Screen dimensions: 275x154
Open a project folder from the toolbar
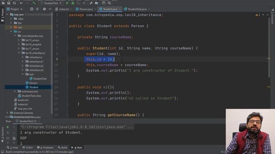pyautogui.click(x=3, y=3)
